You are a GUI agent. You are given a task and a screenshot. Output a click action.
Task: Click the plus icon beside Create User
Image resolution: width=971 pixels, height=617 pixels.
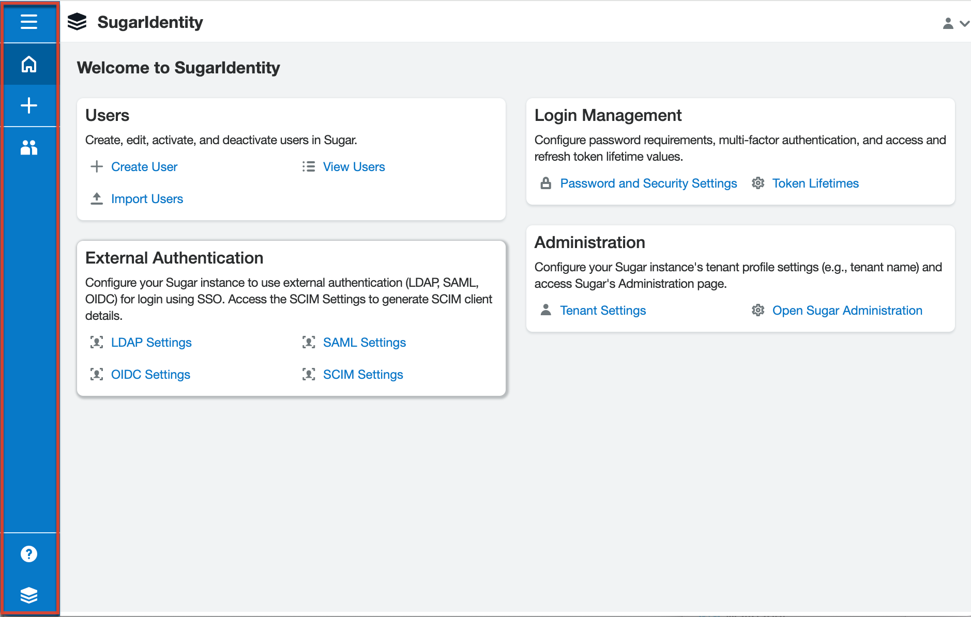[x=97, y=166]
